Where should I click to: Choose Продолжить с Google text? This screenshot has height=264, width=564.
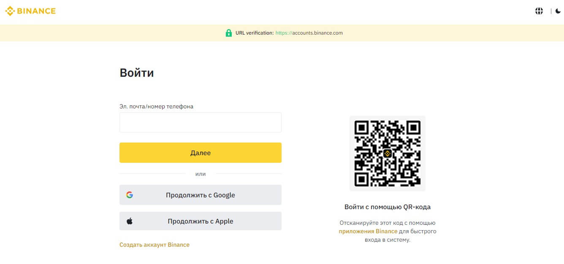coord(200,195)
